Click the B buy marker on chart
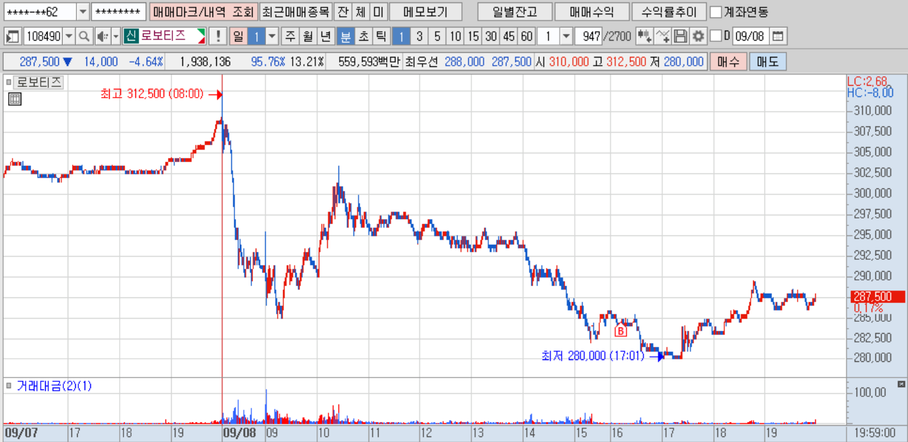 pos(620,331)
